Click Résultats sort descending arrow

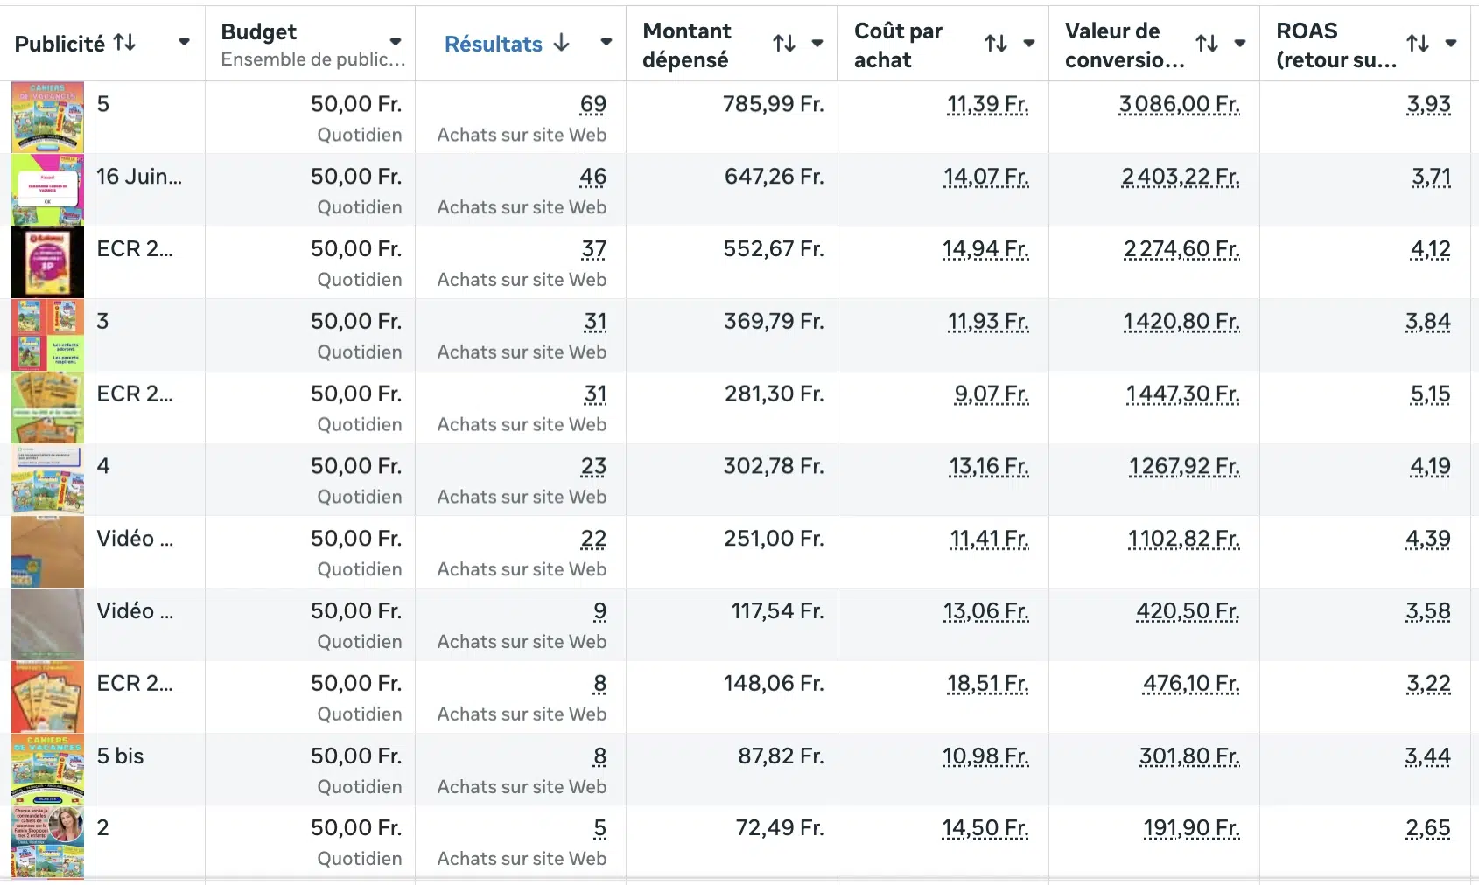point(562,43)
